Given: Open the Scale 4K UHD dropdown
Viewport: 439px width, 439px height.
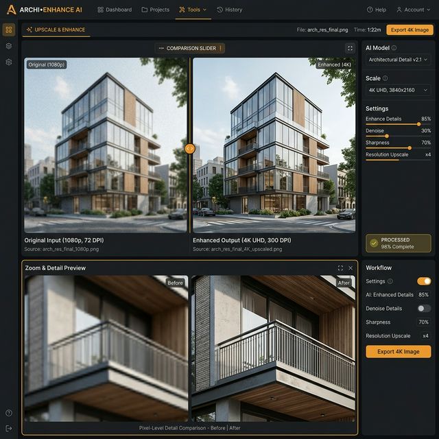Looking at the screenshot, I should (x=398, y=90).
